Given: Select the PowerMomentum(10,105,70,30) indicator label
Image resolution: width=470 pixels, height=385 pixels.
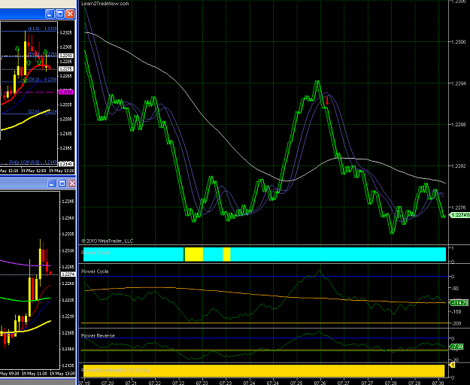Looking at the screenshot, I should click(115, 370).
